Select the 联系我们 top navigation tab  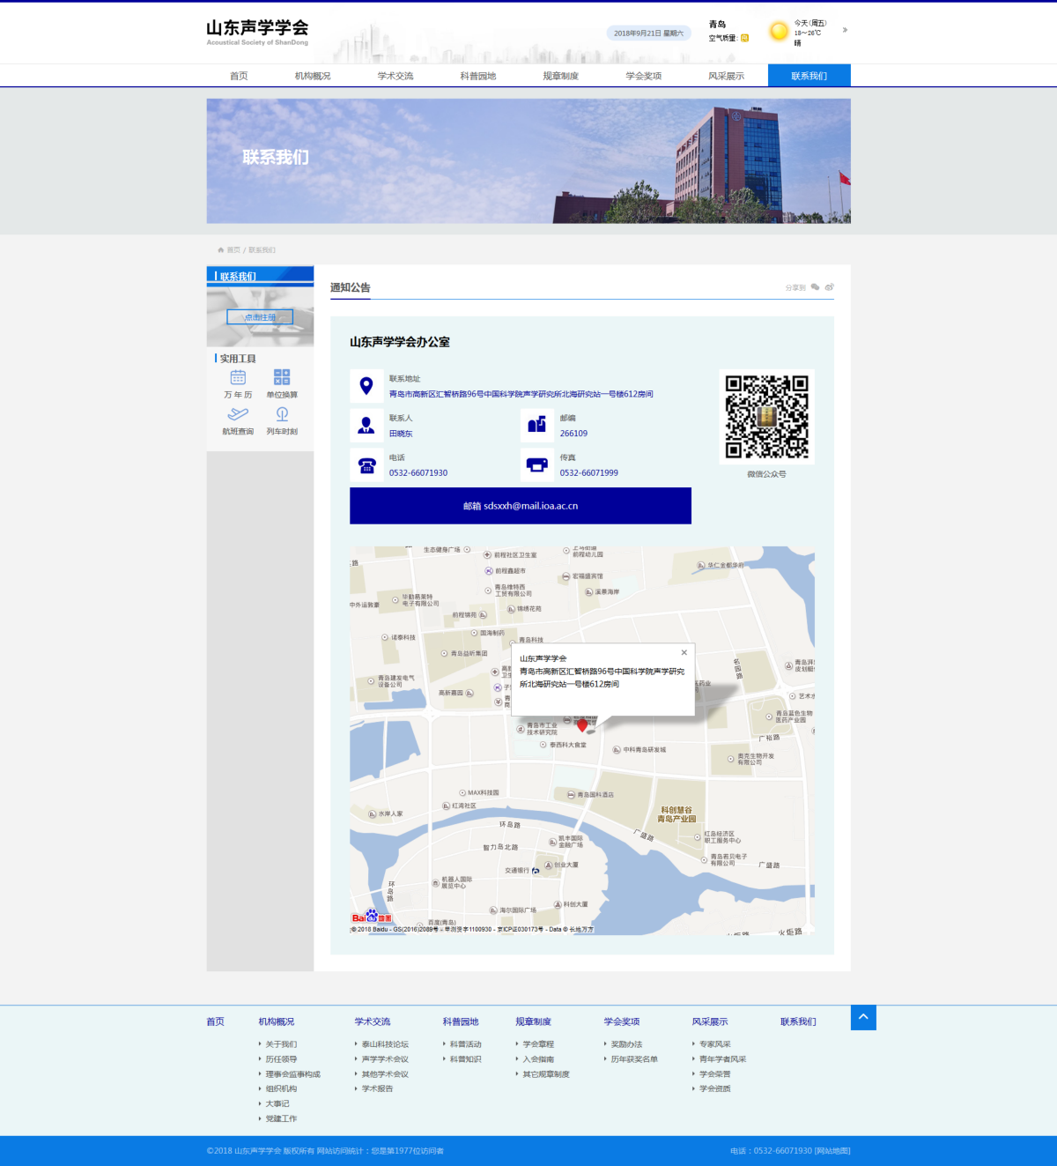click(809, 76)
